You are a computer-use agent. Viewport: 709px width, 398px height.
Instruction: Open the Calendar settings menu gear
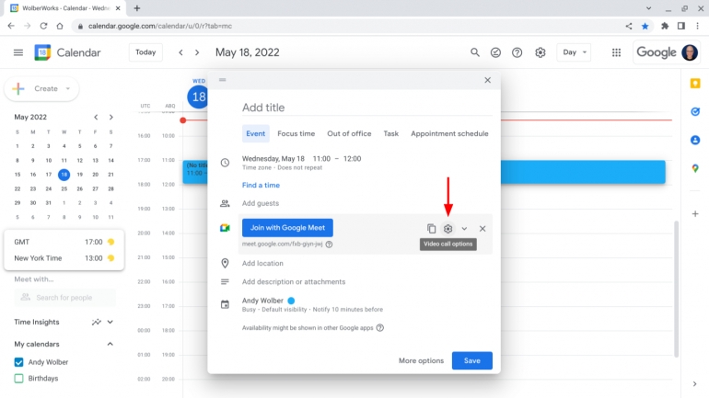point(540,52)
